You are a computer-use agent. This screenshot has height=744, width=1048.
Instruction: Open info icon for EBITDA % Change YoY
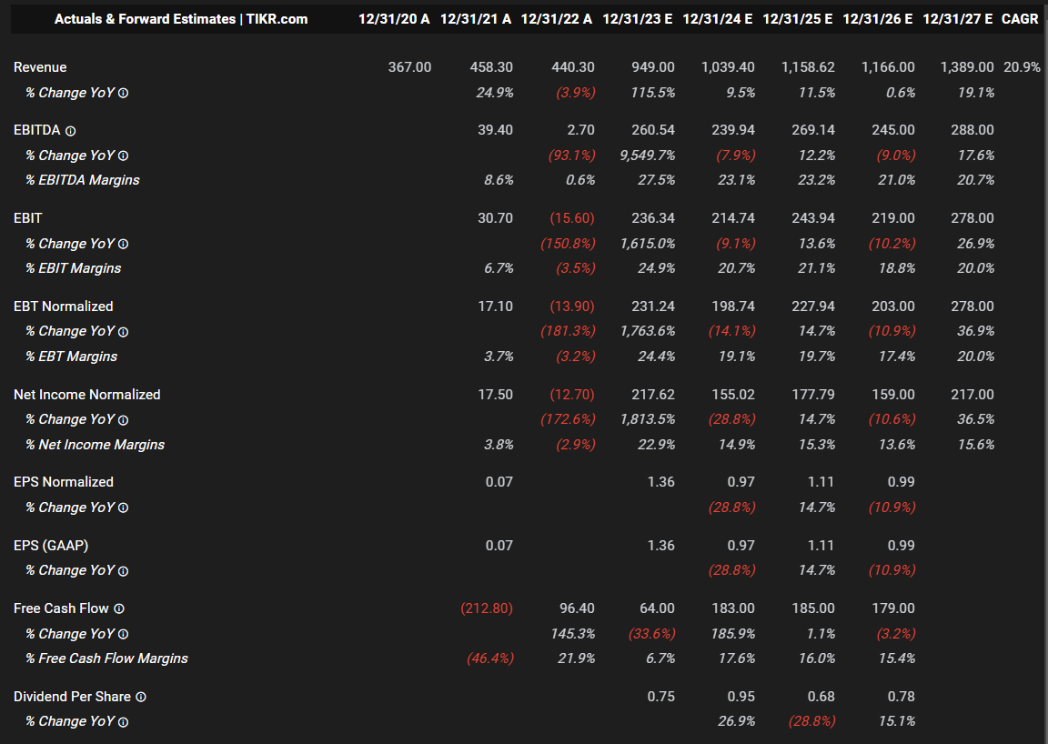pos(124,156)
